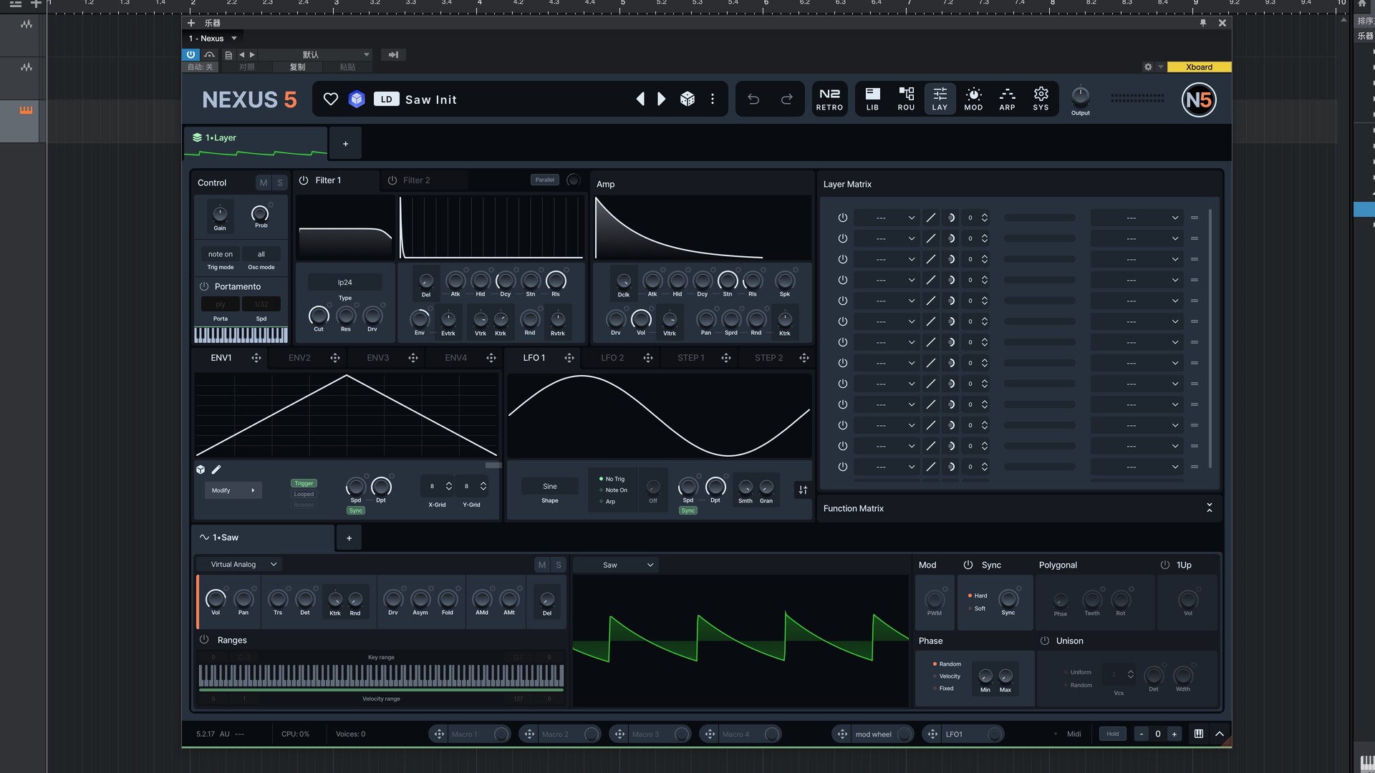Select the Hard sync radio option
The width and height of the screenshot is (1375, 773).
(x=978, y=596)
